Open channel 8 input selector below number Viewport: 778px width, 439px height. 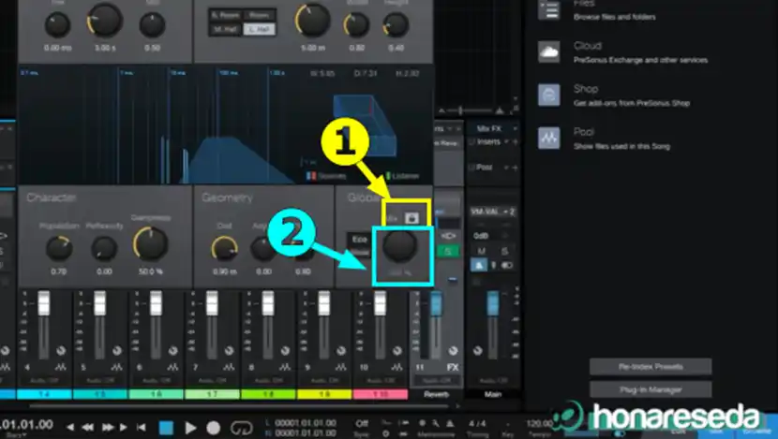coord(269,381)
